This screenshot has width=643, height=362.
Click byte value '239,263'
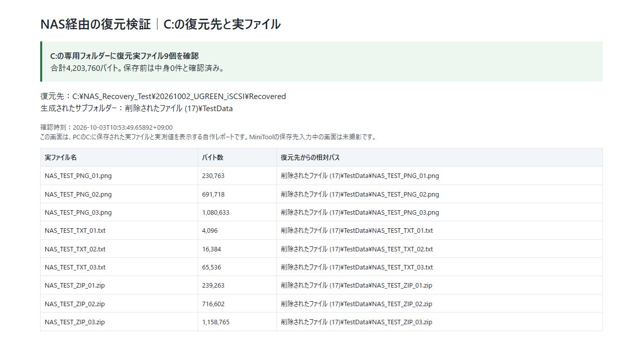coord(213,286)
